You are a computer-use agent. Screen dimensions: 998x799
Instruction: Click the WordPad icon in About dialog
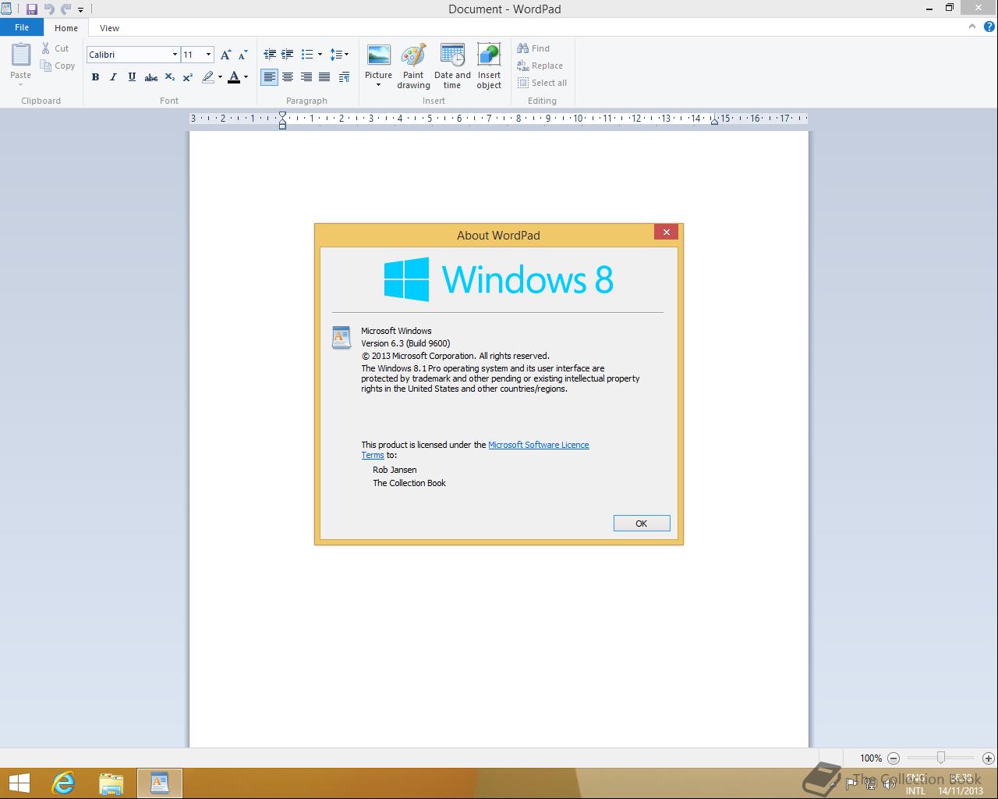[x=342, y=338]
